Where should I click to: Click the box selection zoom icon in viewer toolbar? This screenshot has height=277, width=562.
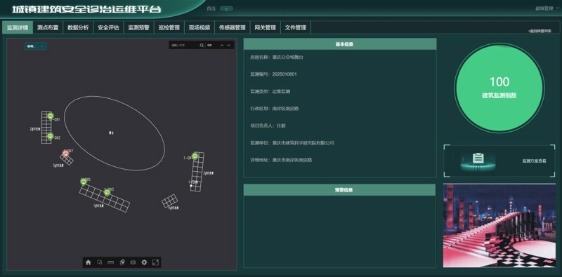[100, 262]
